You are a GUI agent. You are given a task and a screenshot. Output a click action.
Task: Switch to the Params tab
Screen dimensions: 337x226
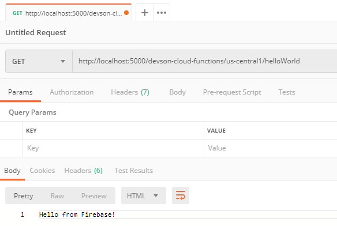pos(20,92)
